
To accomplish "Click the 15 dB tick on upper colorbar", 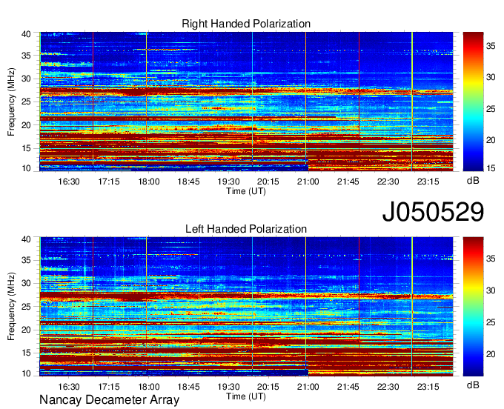I will [x=491, y=168].
